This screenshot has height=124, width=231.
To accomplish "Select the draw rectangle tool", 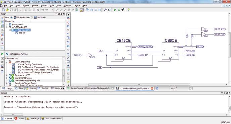I will click(x=68, y=62).
